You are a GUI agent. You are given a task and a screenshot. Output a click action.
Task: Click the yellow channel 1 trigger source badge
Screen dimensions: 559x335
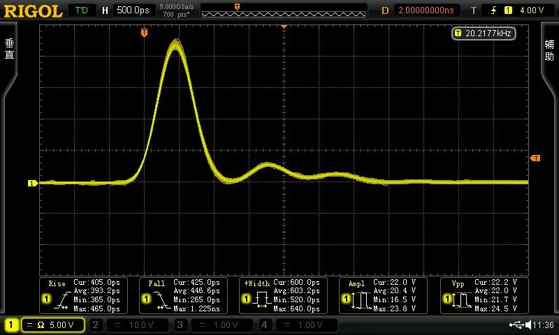coord(508,10)
